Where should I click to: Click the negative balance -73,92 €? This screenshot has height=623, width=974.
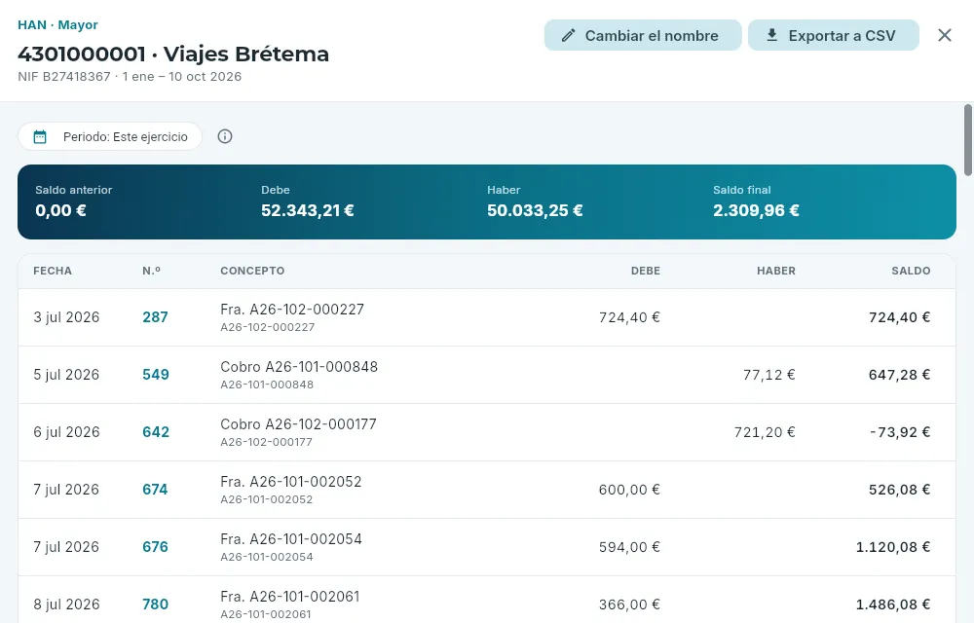coord(899,432)
